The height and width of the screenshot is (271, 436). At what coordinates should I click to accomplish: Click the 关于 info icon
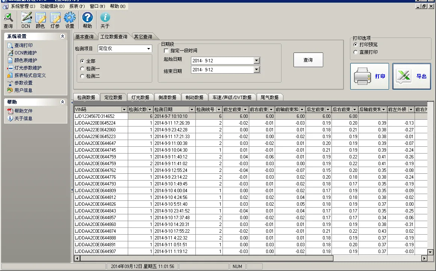pyautogui.click(x=105, y=20)
